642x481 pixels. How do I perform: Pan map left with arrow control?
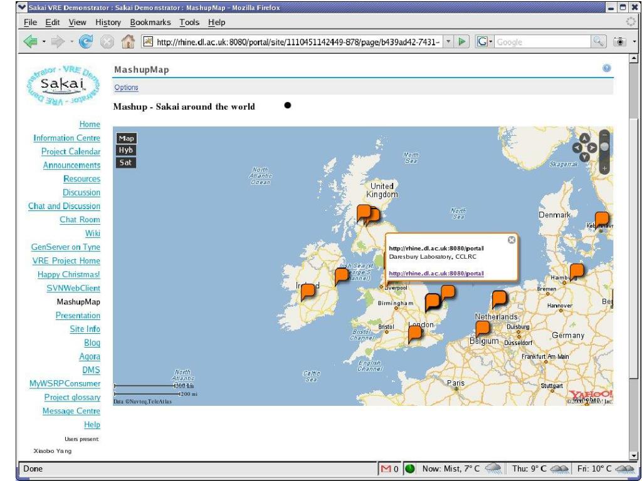(577, 148)
